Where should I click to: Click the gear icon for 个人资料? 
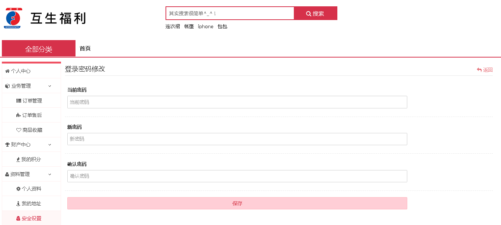[x=19, y=189]
